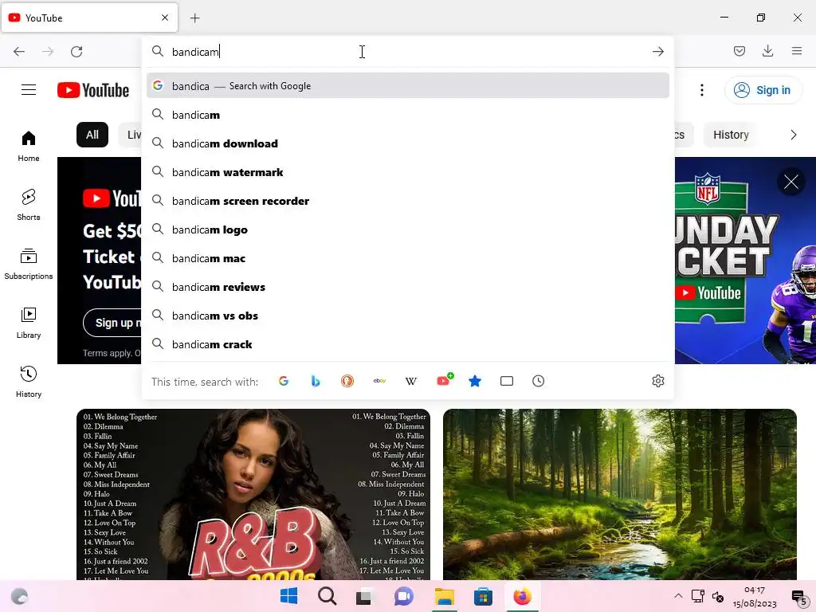
Task: Pick 'bandicam vs obs' suggestion
Action: [x=407, y=316]
